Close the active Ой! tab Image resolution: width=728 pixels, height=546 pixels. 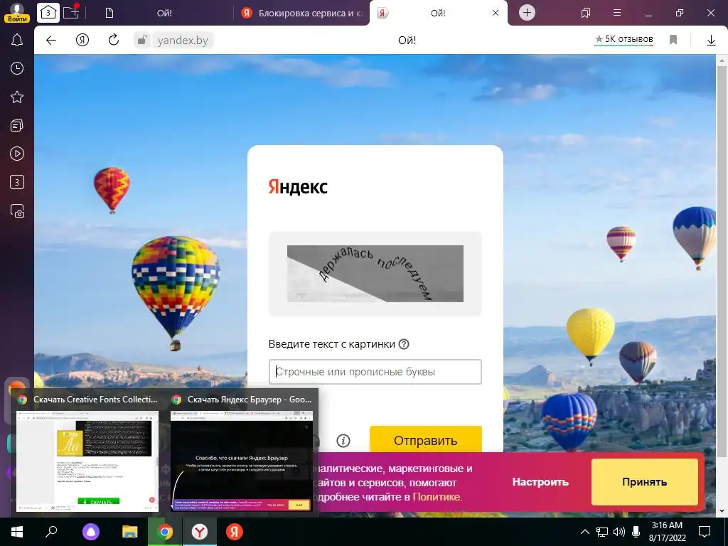point(496,13)
